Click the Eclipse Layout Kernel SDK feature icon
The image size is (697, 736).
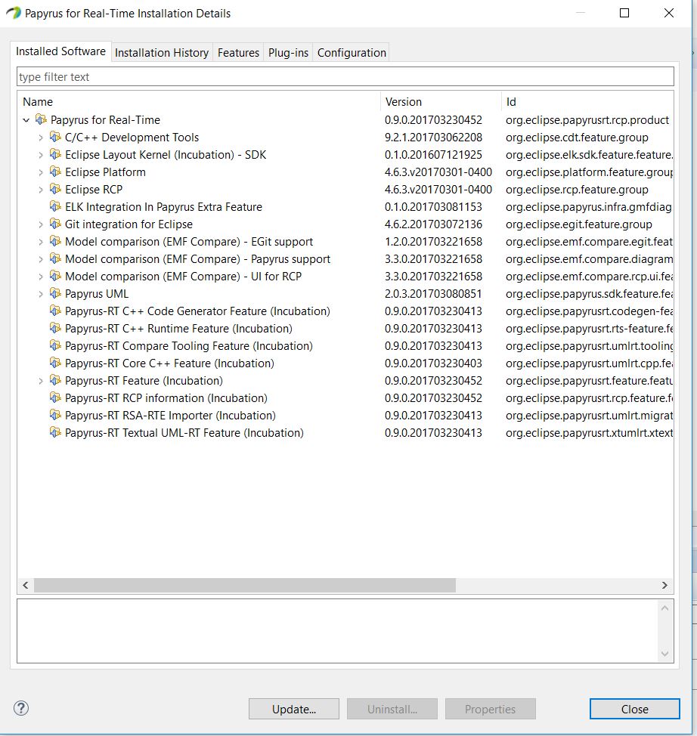(55, 154)
